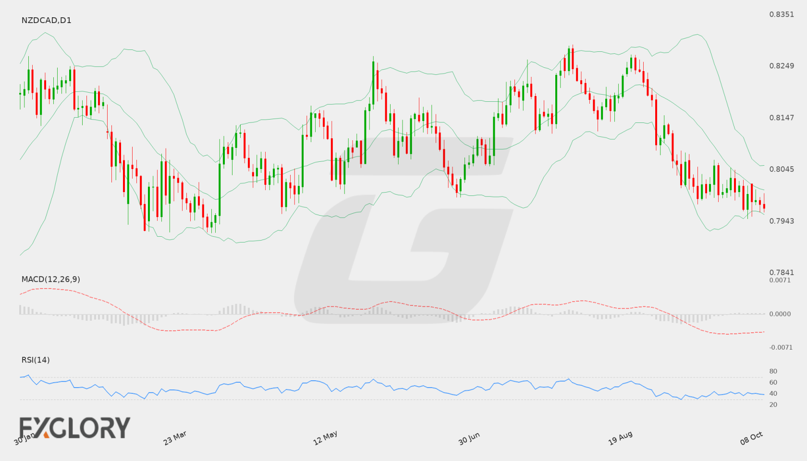Click the 0.8147 price axis label
The height and width of the screenshot is (461, 807).
[782, 118]
